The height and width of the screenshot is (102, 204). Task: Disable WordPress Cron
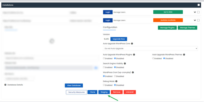115,76
